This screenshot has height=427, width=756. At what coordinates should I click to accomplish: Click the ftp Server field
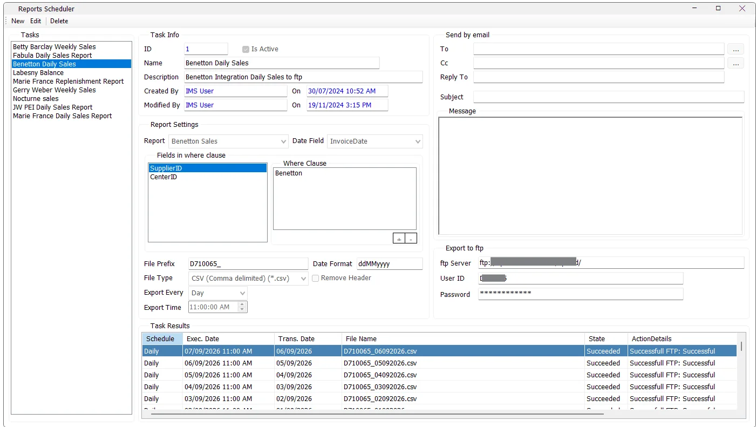[x=611, y=263]
